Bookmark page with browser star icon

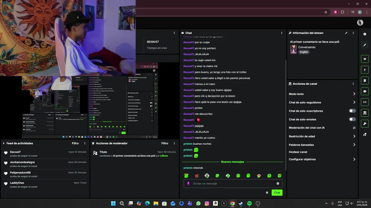point(326,12)
